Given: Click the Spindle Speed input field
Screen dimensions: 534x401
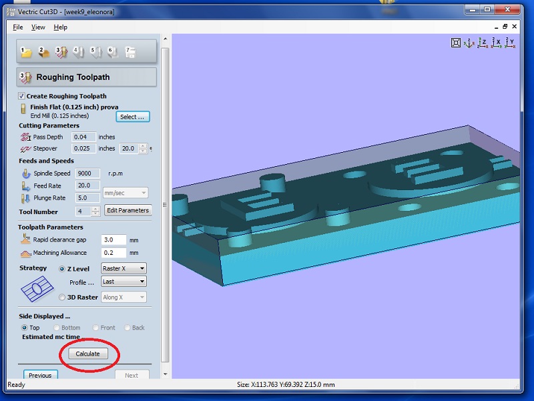Looking at the screenshot, I should (87, 173).
